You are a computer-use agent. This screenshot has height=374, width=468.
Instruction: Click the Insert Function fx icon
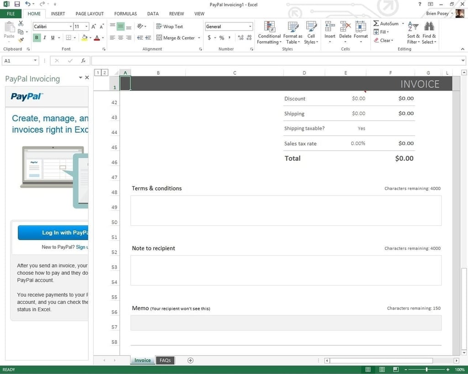pyautogui.click(x=83, y=61)
